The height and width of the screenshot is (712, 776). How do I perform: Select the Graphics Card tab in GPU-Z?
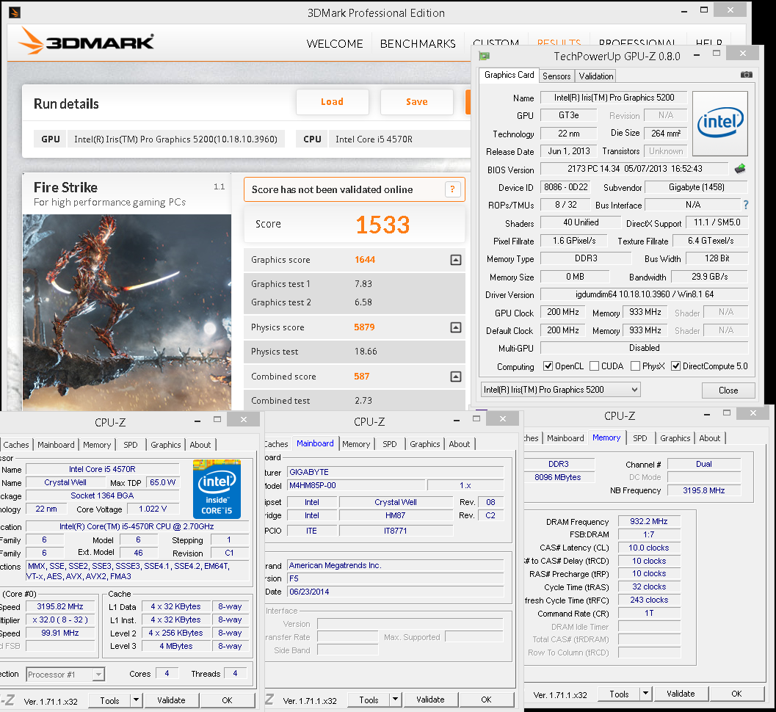point(509,75)
